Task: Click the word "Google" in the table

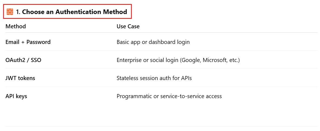Action: tap(190, 60)
